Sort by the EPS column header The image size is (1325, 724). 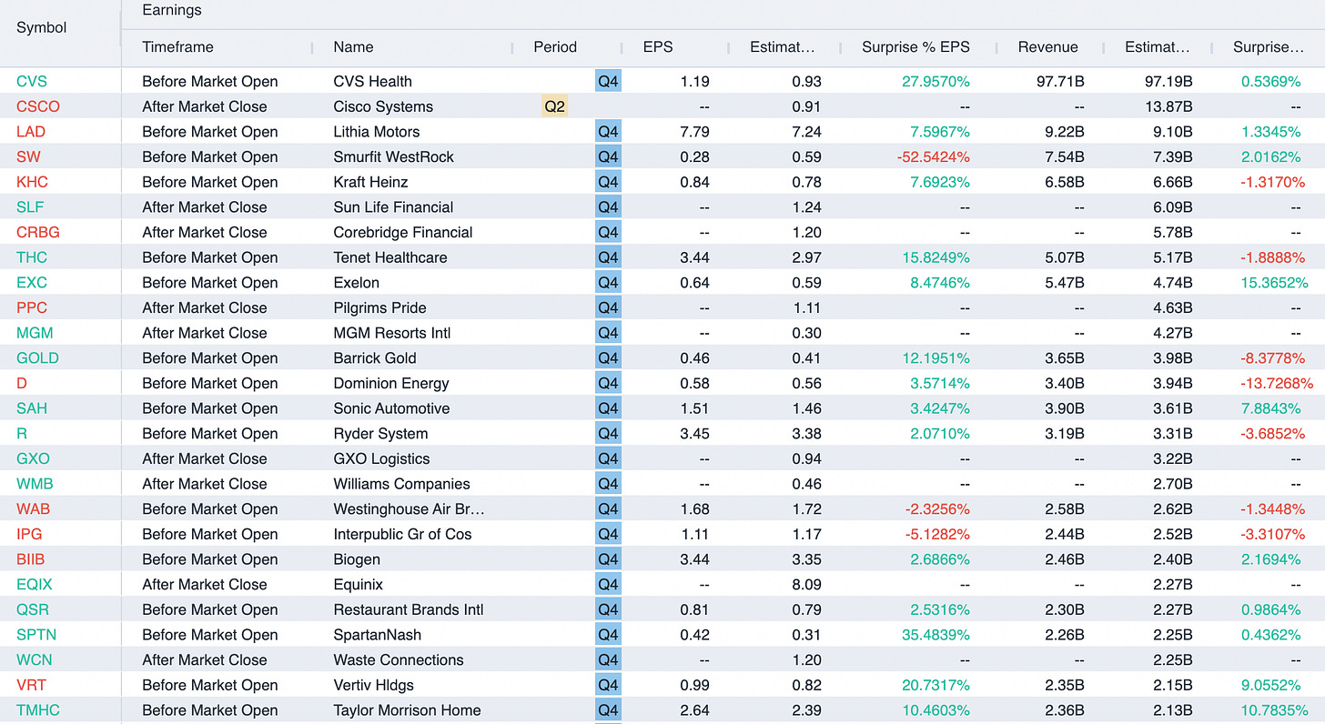(658, 47)
